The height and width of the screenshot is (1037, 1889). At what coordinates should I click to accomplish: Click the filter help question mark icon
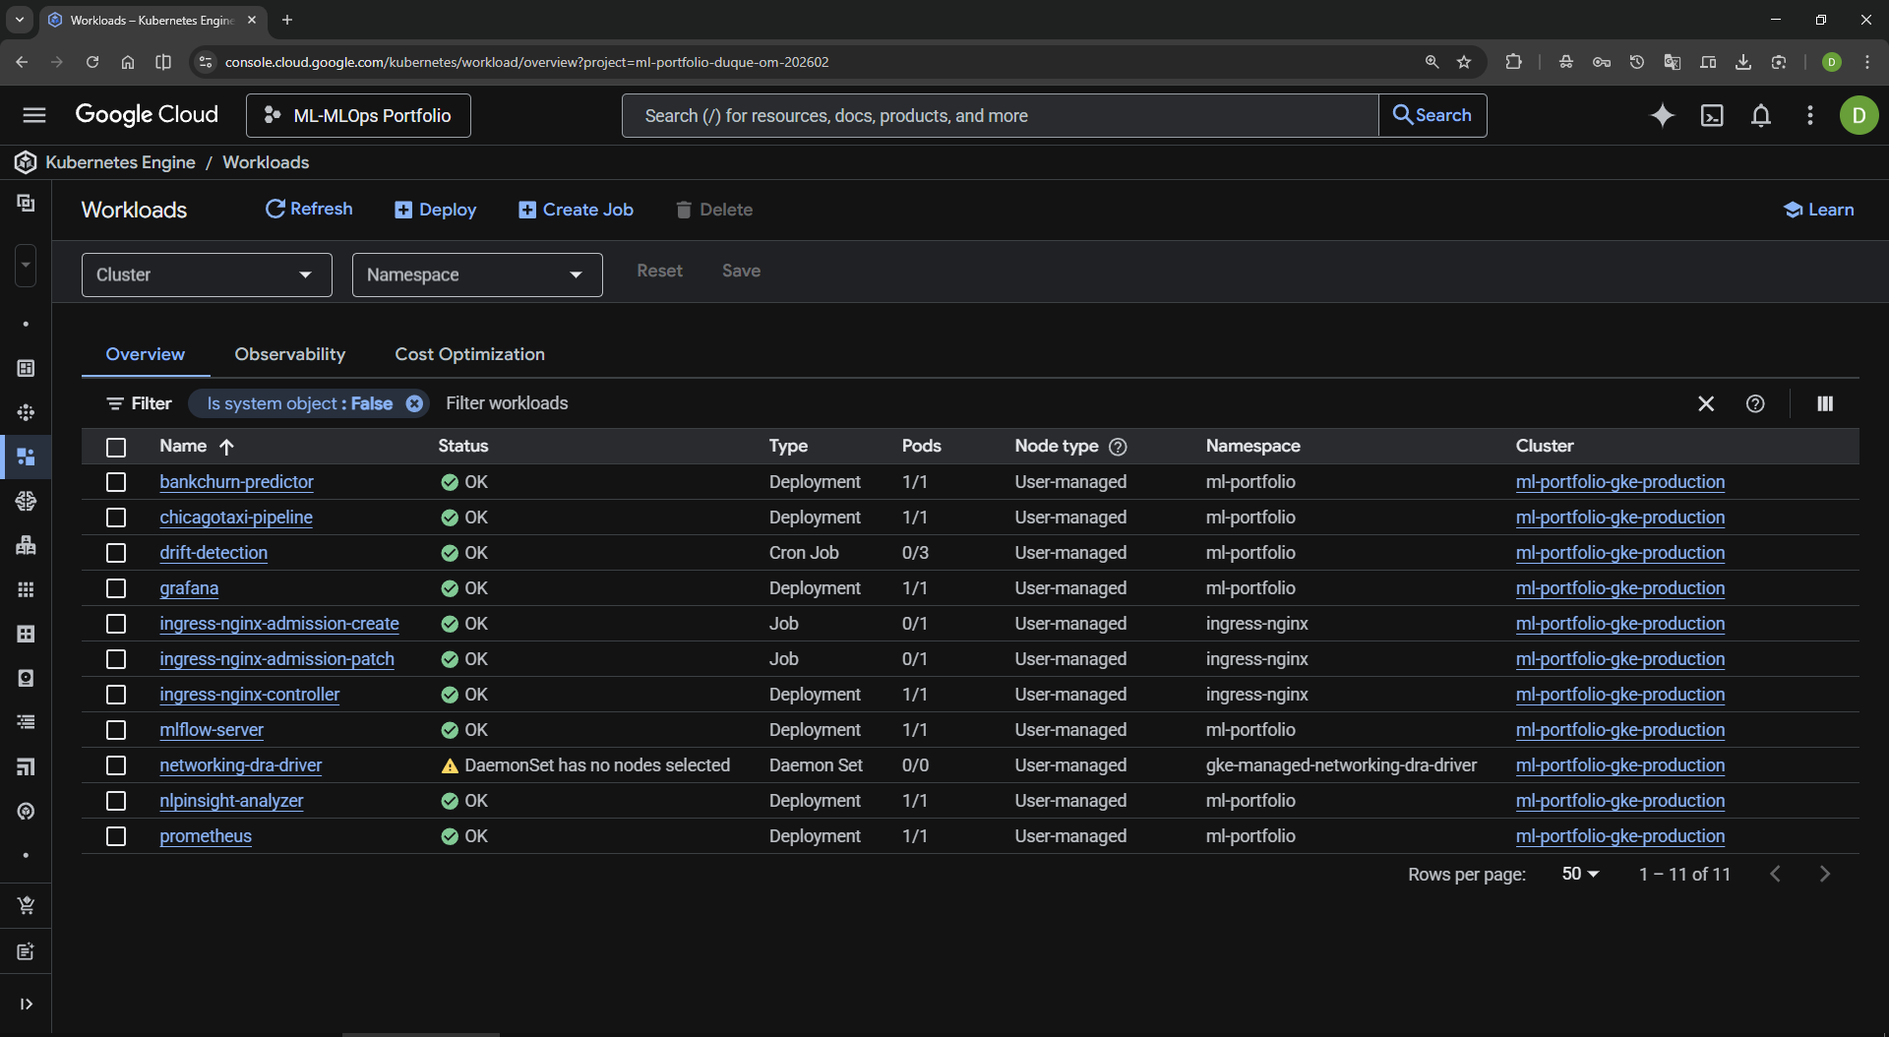pyautogui.click(x=1754, y=403)
